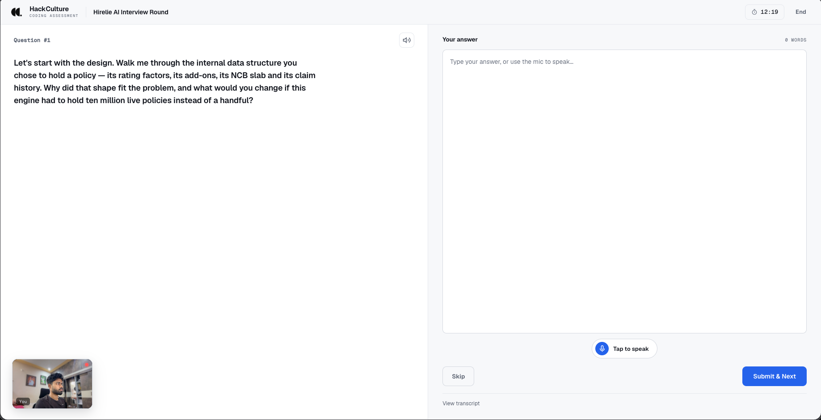
Task: Click the Coding Assessment subtitle
Action: pyautogui.click(x=54, y=16)
